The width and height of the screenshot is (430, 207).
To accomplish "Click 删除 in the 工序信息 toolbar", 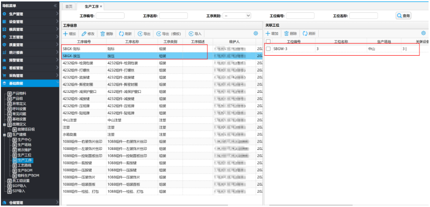I will pos(107,34).
